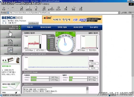
Task: Click the Bandwidth Gauge section header
Action: 60,72
